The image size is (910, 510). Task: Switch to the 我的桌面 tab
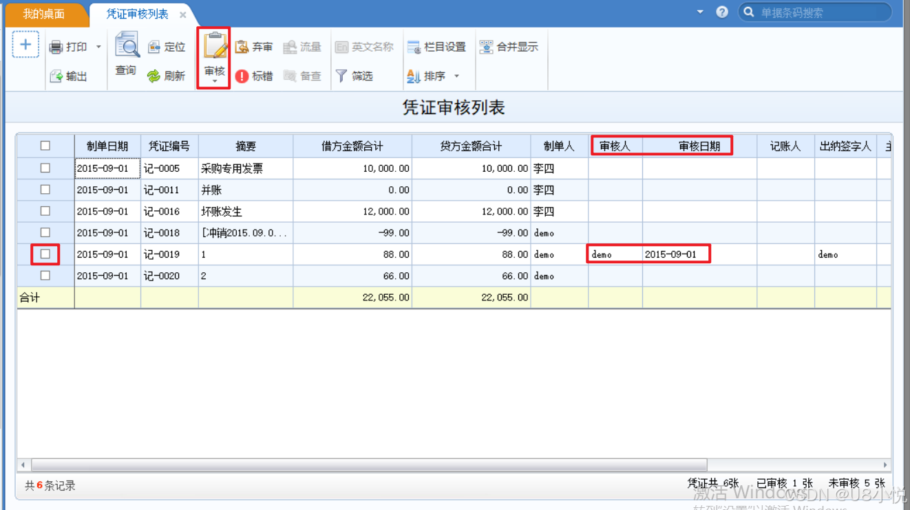tap(44, 14)
